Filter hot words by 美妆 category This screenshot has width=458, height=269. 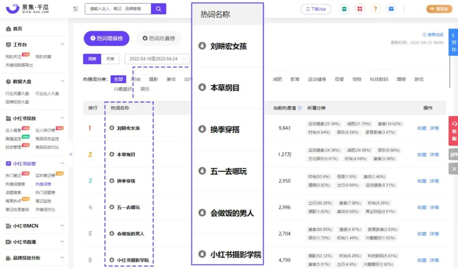tap(171, 79)
